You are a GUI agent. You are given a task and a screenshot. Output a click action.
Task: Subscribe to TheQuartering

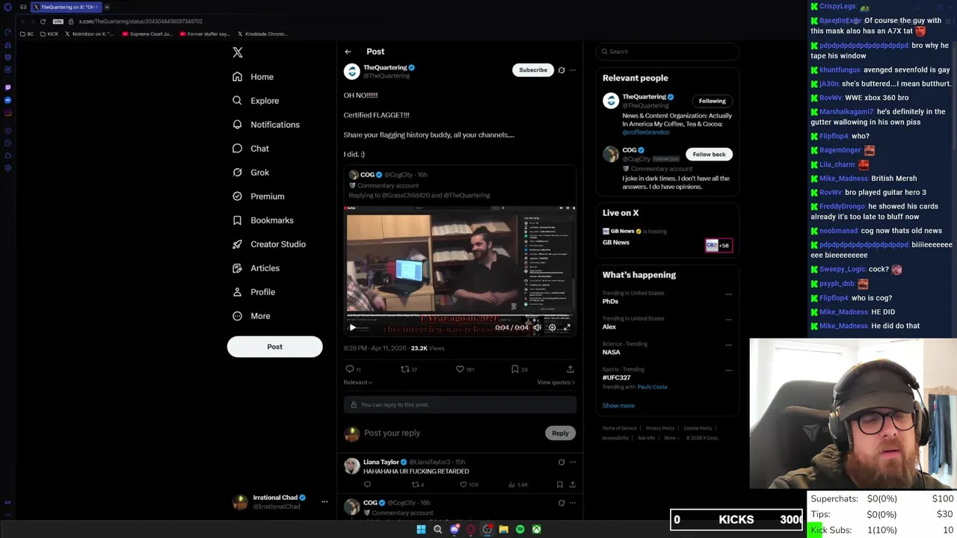coord(533,70)
